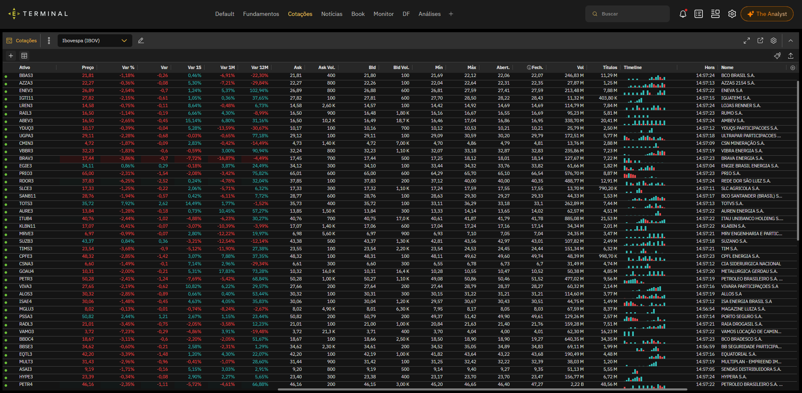Screen dimensions: 802x393
Task: Open the Cotações panel settings gear
Action: (774, 41)
